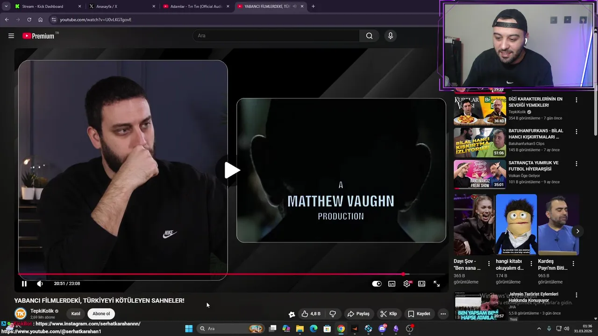The height and width of the screenshot is (336, 598).
Task: Dislike the video with thumbs down
Action: 333,314
